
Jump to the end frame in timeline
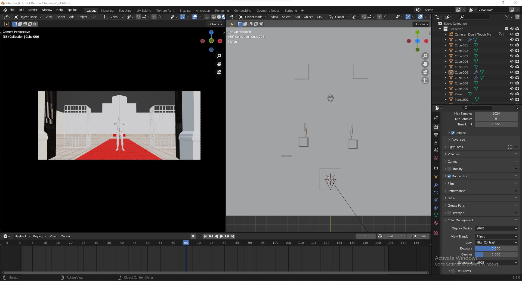(233, 236)
